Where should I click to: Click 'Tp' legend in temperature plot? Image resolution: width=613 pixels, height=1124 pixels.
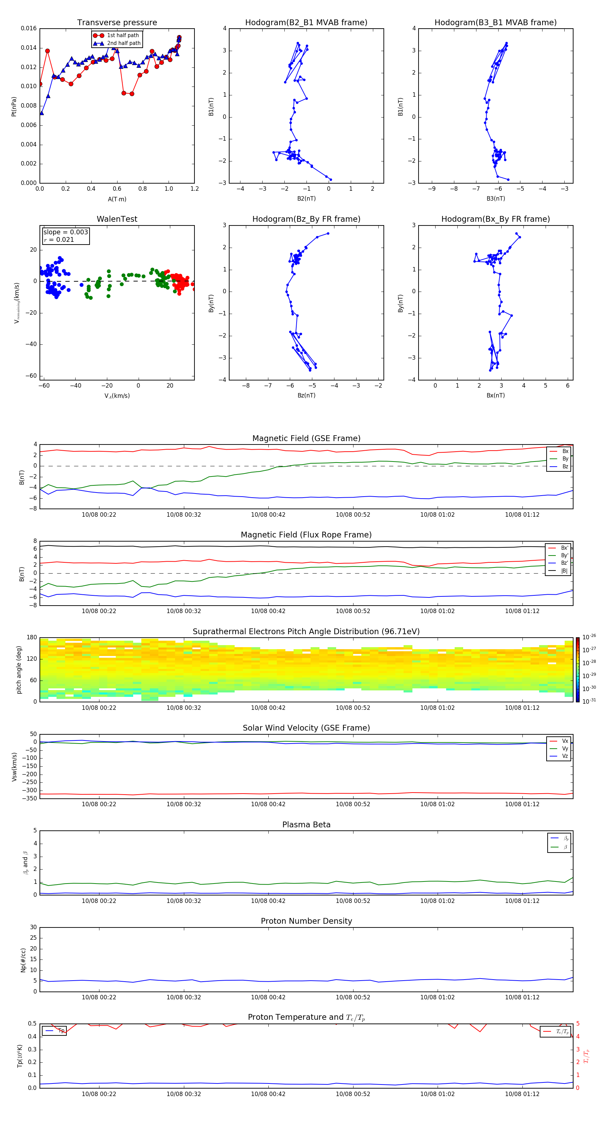pyautogui.click(x=54, y=1031)
